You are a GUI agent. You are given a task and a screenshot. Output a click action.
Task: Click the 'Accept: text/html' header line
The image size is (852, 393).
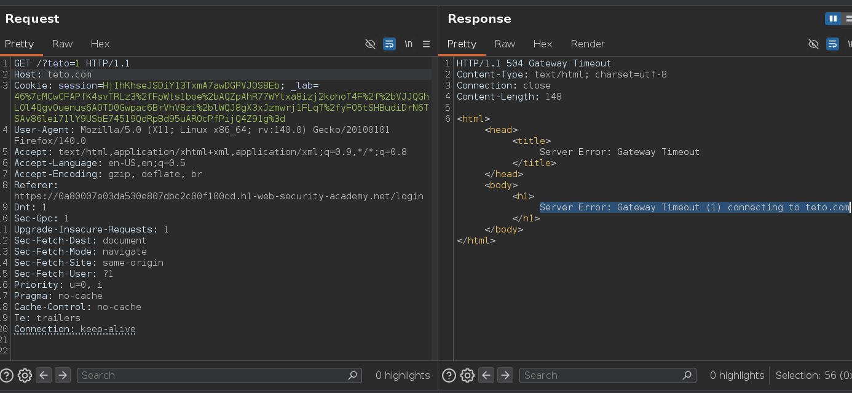(210, 152)
